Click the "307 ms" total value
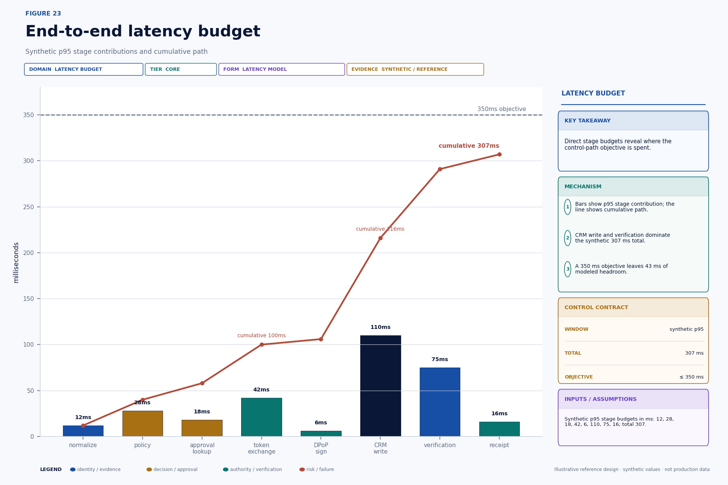728x485 pixels. point(694,354)
